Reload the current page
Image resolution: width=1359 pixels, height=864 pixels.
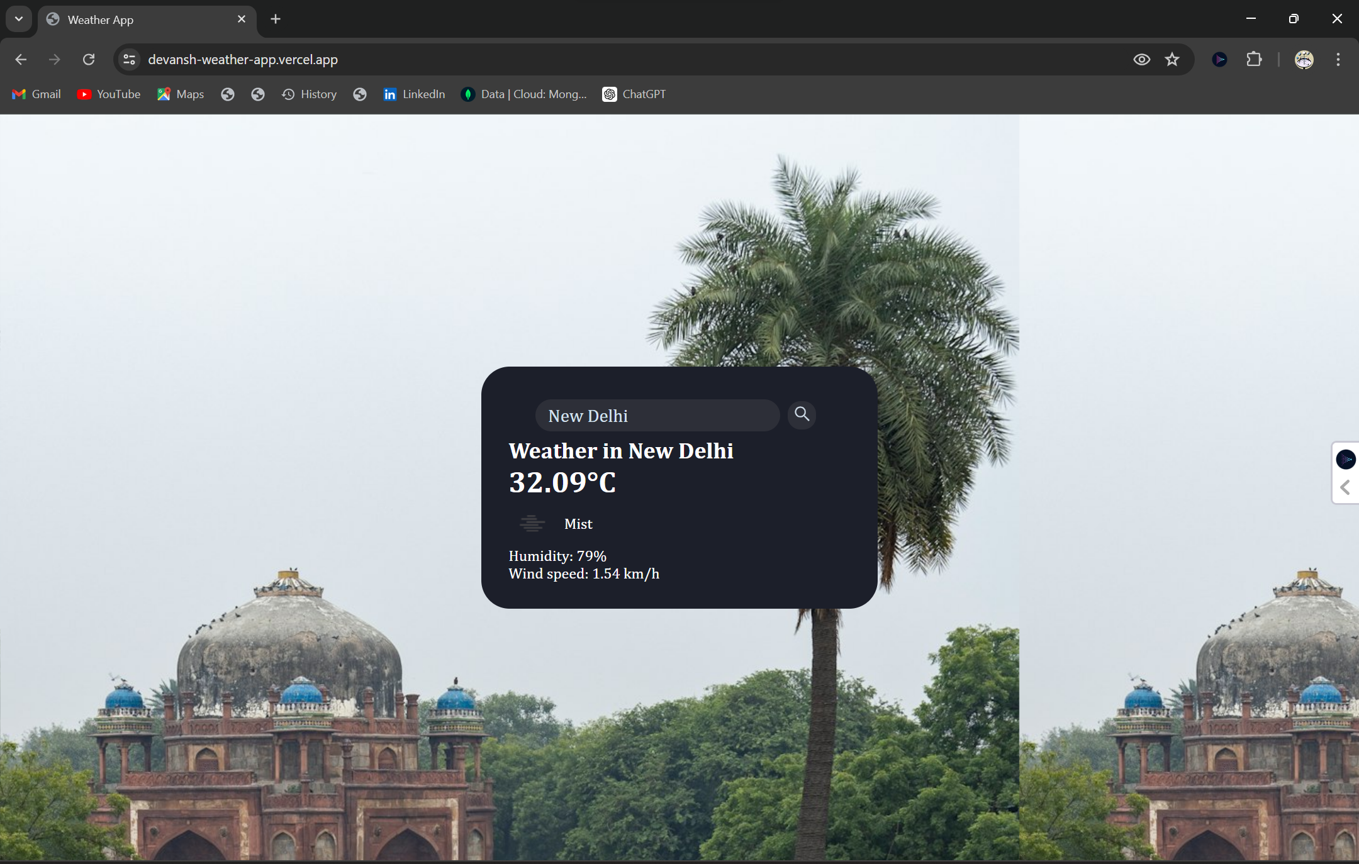(89, 60)
